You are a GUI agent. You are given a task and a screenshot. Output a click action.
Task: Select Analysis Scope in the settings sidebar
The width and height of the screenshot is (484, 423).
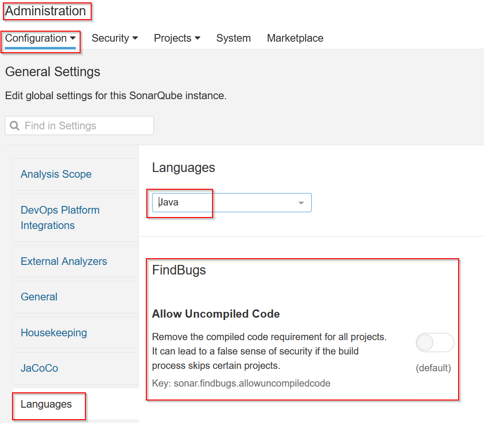coord(56,174)
